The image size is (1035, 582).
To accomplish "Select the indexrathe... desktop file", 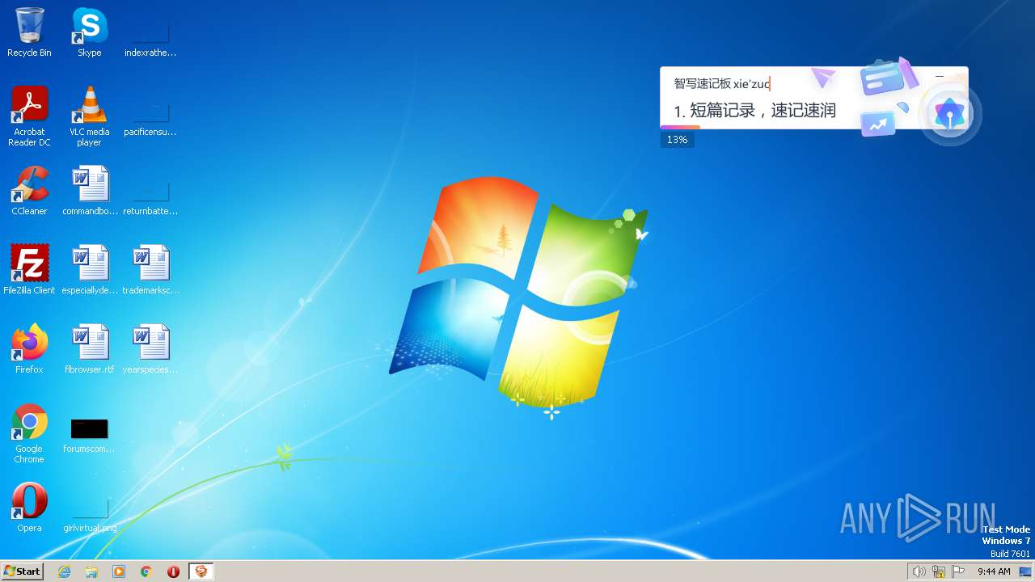I will coord(150,39).
